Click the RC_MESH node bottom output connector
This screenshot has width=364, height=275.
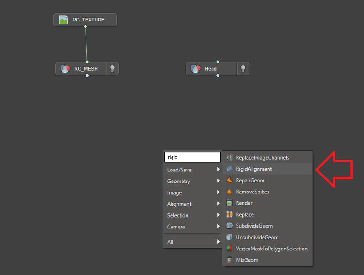(x=87, y=75)
